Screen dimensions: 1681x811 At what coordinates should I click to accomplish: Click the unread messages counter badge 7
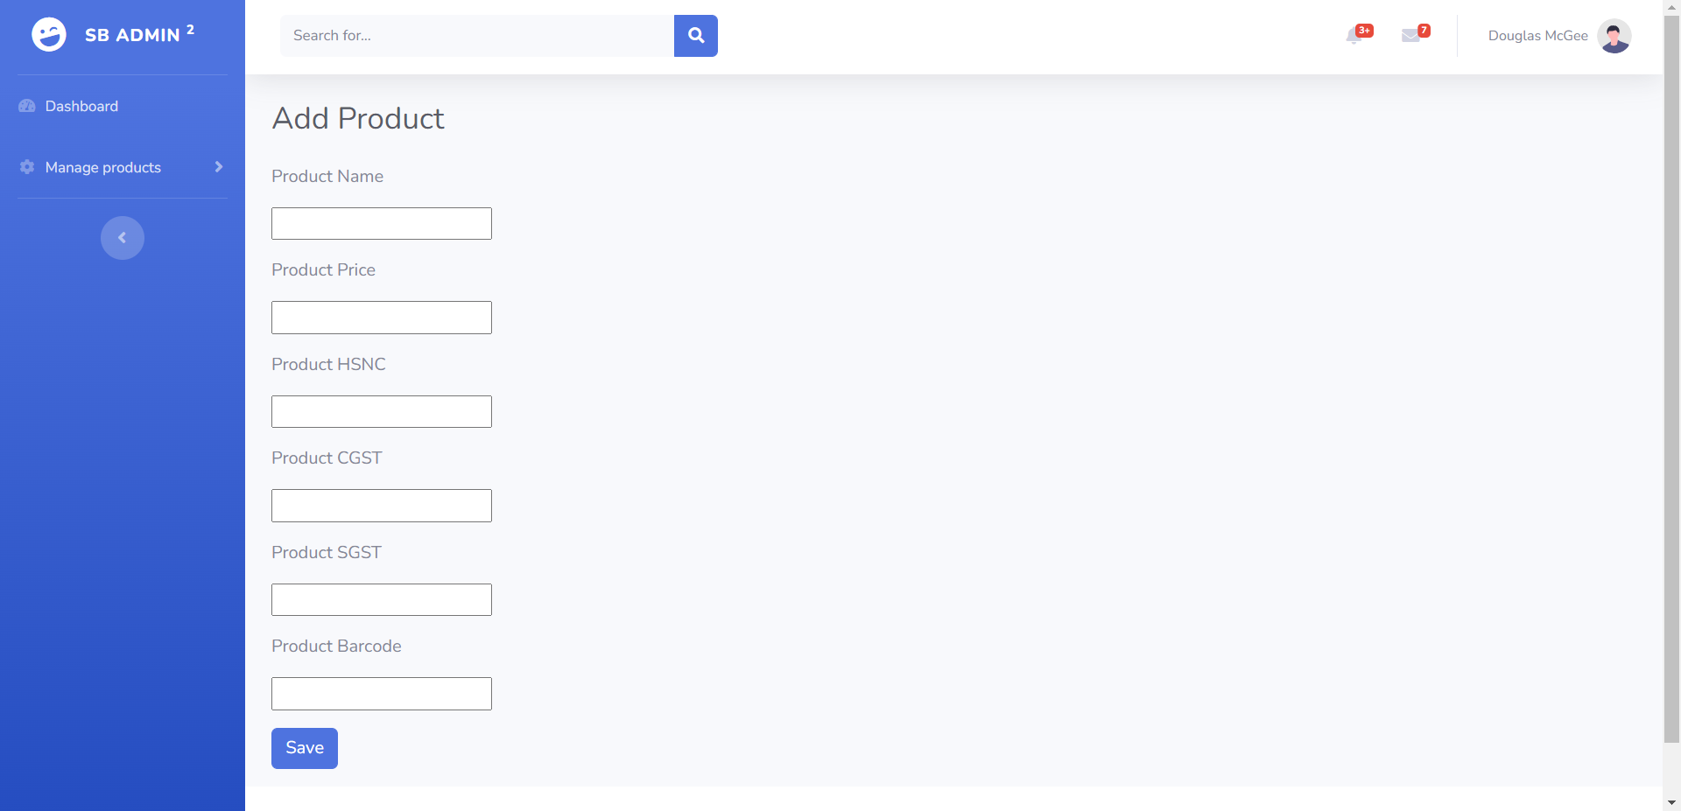[1423, 29]
